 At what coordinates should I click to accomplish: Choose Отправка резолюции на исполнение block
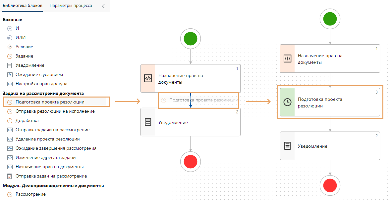point(55,111)
